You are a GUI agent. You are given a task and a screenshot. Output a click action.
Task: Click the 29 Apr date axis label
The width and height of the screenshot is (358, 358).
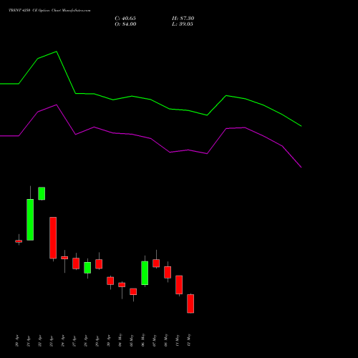click(x=97, y=341)
